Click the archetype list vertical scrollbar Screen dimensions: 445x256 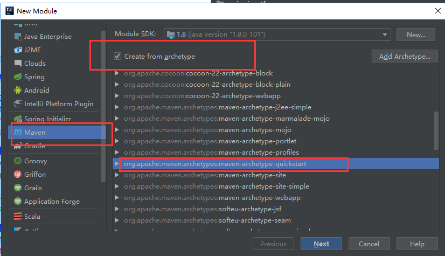coord(436,130)
